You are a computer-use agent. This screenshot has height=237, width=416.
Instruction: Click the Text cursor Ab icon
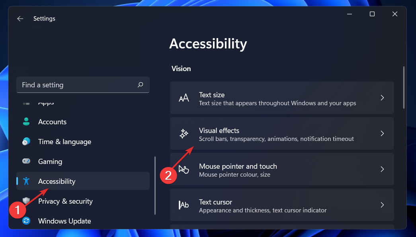point(184,205)
